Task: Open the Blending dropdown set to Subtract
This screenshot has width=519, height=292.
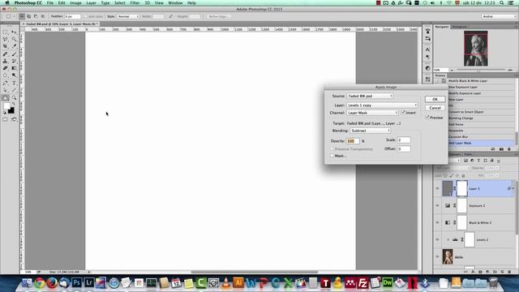Action: click(x=370, y=131)
